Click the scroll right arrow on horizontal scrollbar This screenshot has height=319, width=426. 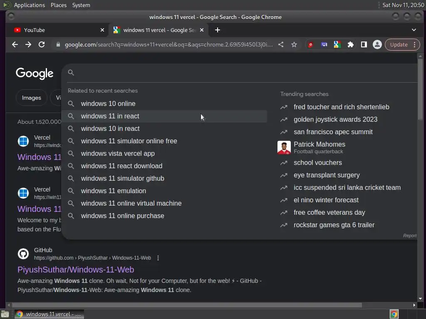point(414,305)
